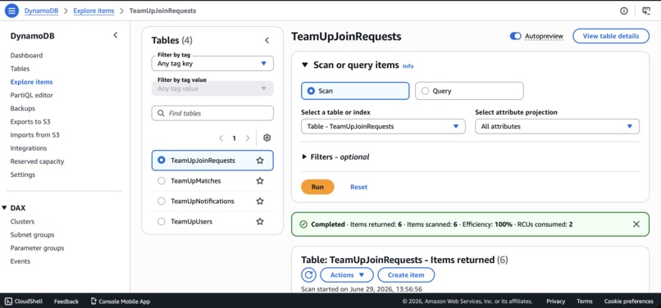The width and height of the screenshot is (661, 308).
Task: Favorite the TeamUpJoinRequests table star
Action: point(260,161)
